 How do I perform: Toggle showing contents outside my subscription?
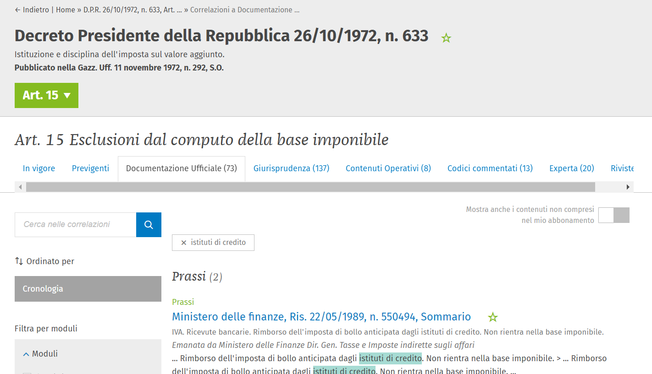(x=613, y=215)
